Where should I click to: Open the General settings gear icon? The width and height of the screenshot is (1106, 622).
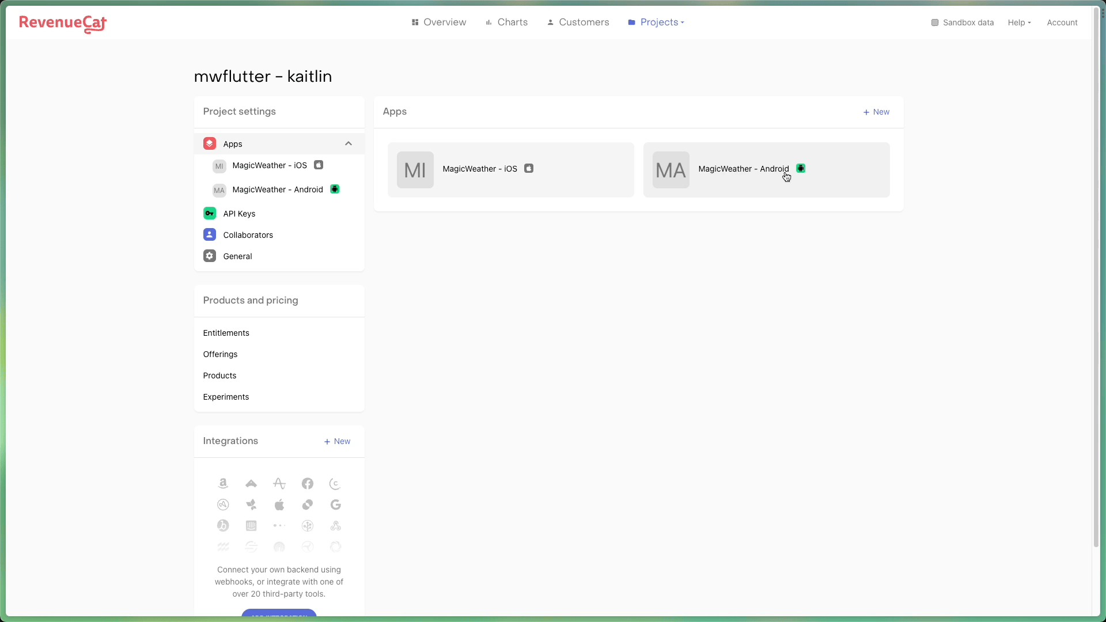point(209,256)
